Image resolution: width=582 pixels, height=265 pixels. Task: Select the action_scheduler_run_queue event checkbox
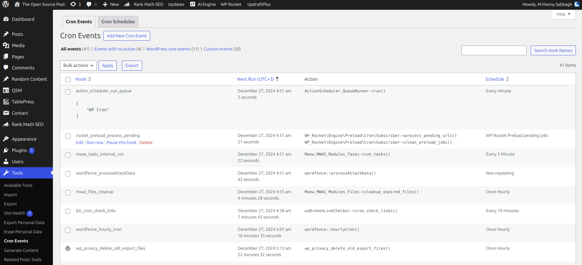tap(68, 92)
